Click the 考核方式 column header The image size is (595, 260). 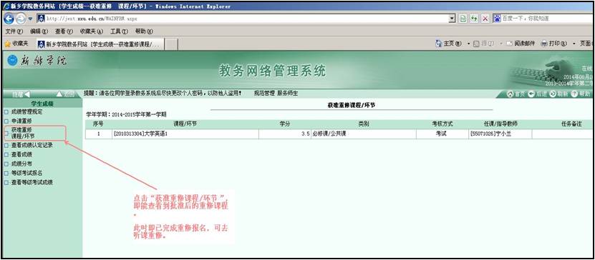(x=442, y=124)
